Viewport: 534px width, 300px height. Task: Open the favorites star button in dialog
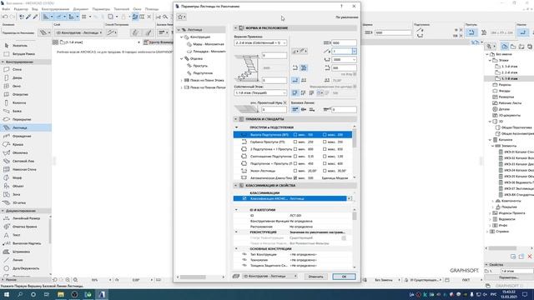coord(181,17)
